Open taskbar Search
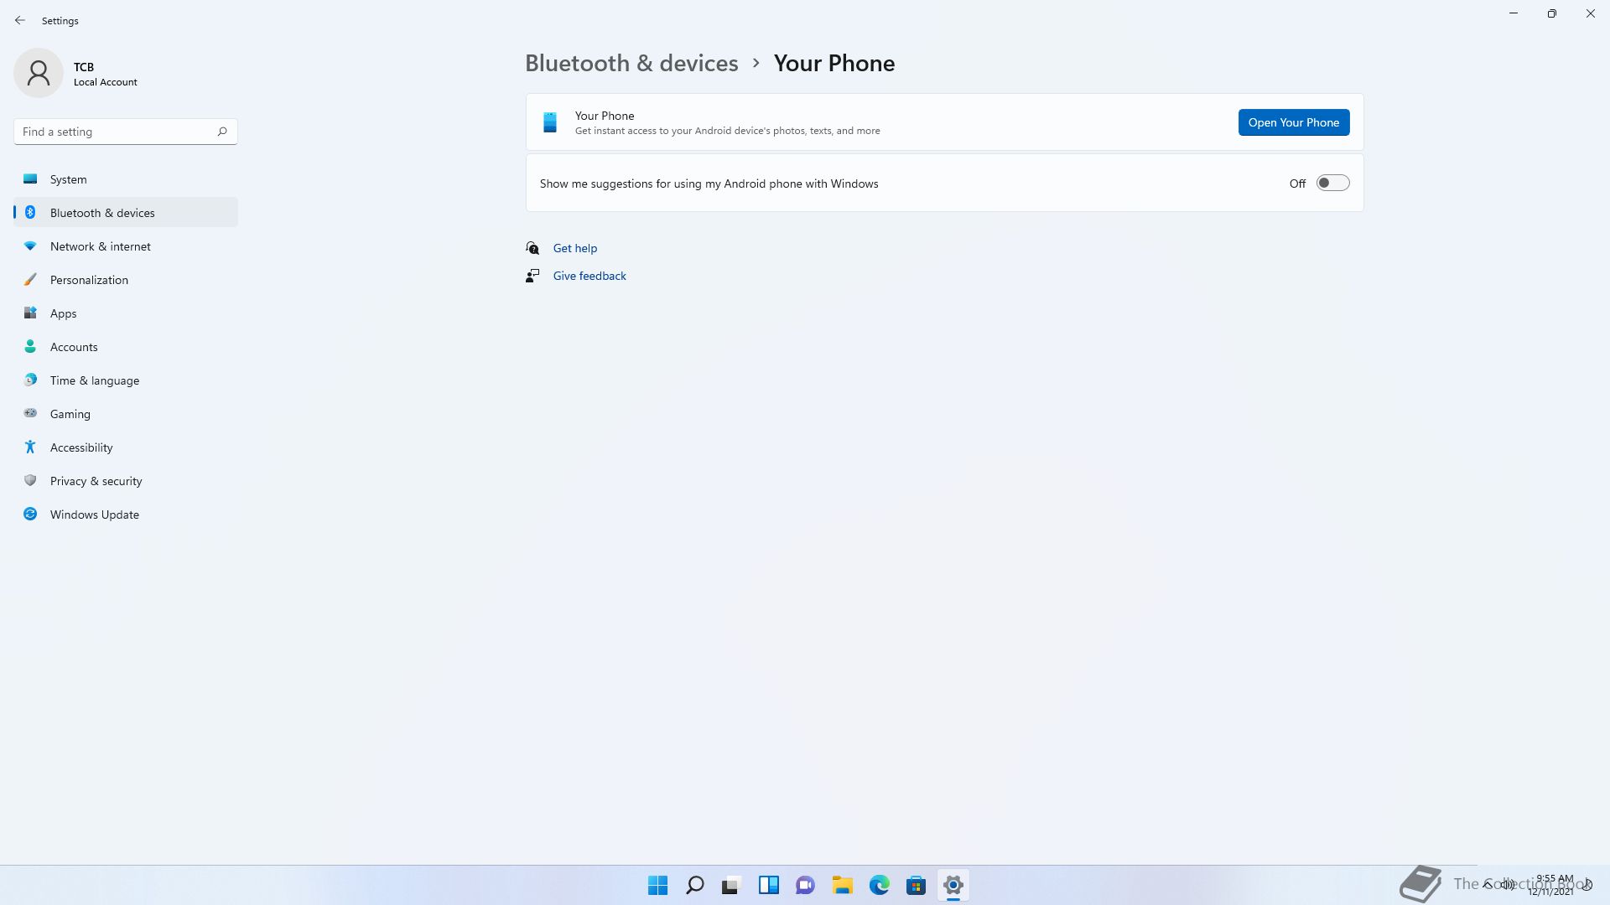 point(695,885)
